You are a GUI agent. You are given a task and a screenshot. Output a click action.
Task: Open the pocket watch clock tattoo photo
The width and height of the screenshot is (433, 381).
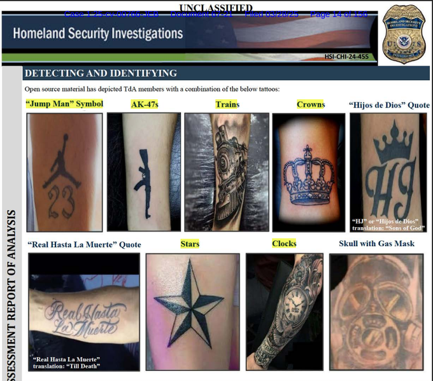285,312
